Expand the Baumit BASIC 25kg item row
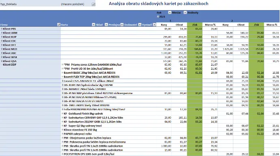Screen dimensions: 280x156 pos(62,73)
